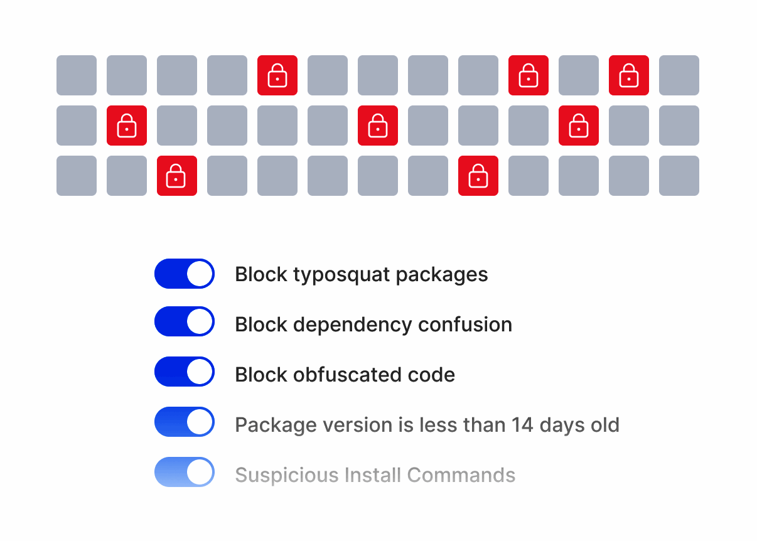Click "Package version is less than 14 days old"
The height and width of the screenshot is (541, 757).
[427, 425]
